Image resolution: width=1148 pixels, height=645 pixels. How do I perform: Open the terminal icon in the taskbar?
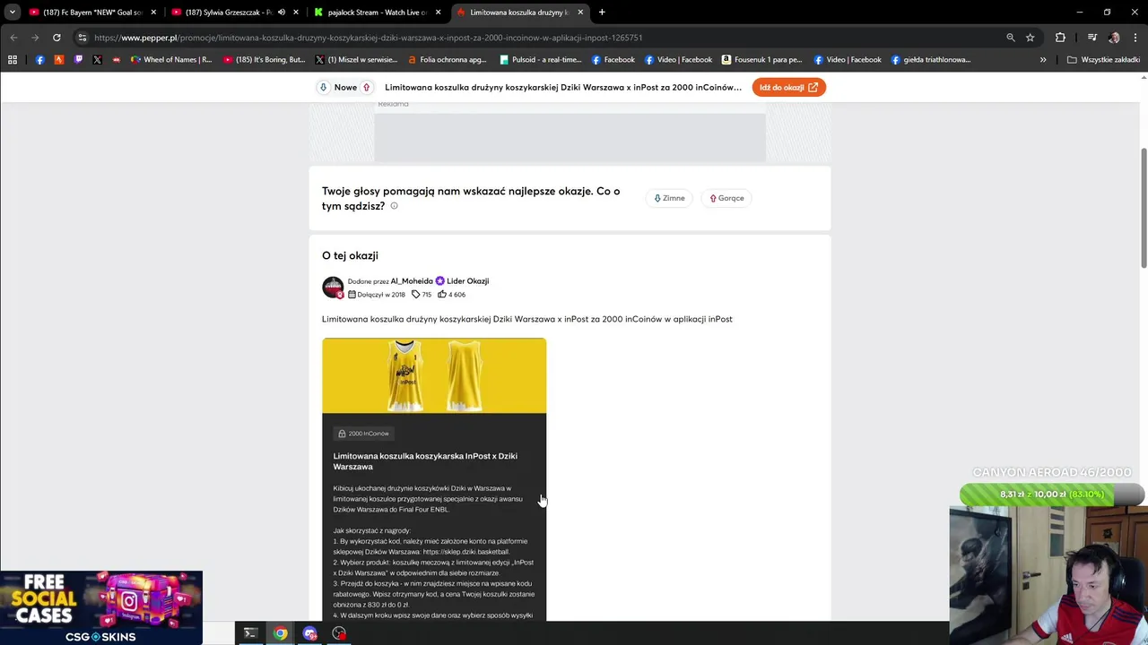pyautogui.click(x=250, y=633)
